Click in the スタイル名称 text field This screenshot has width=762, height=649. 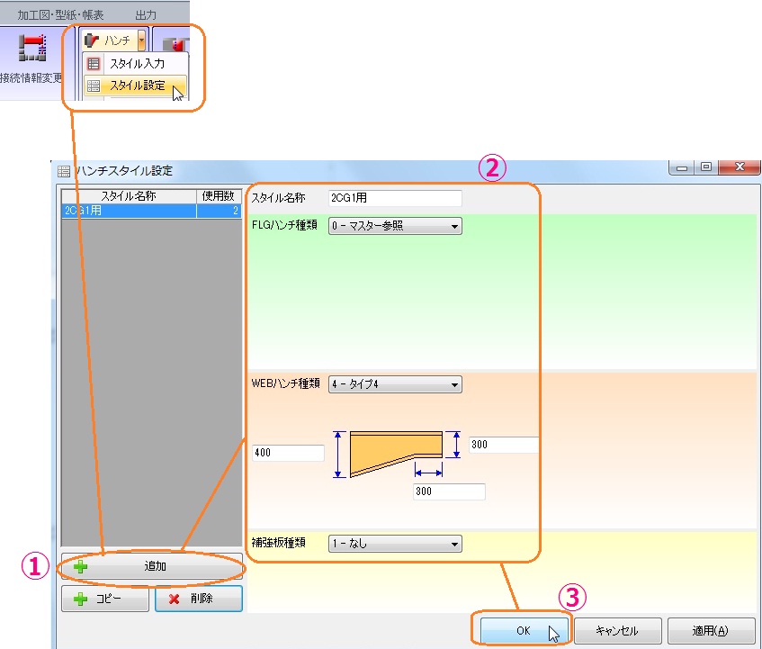(395, 198)
